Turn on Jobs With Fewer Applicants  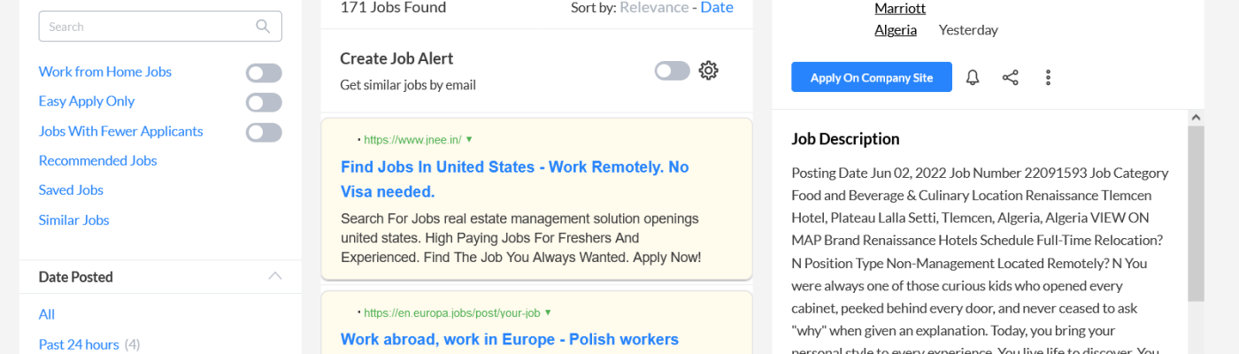pos(264,133)
